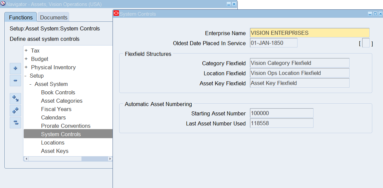
Task: Click the Collapse All icon button
Action: point(15,123)
